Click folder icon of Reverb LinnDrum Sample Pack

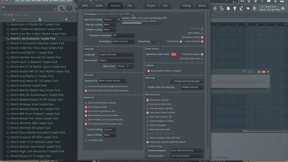click(x=8, y=85)
